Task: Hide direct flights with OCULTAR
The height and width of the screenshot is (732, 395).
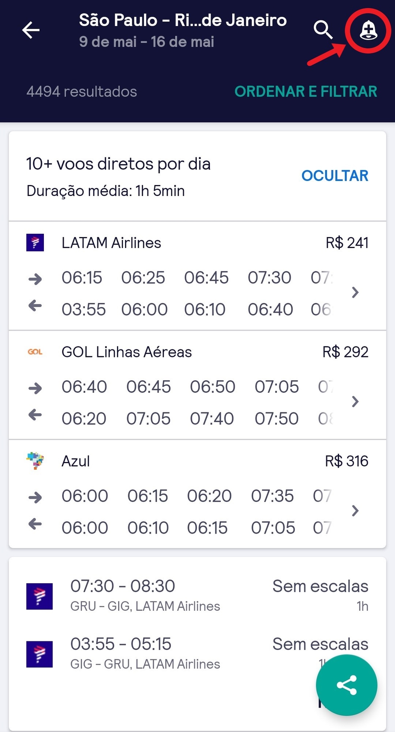Action: tap(335, 176)
